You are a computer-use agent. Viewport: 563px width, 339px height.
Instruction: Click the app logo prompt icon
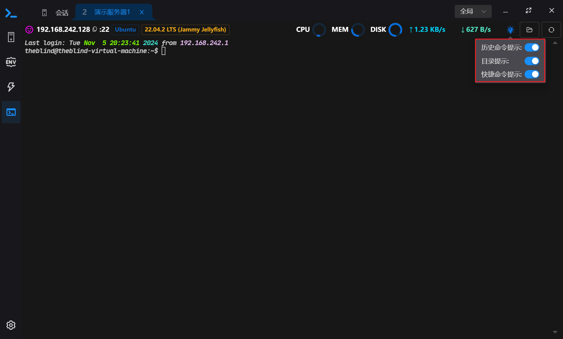(11, 13)
